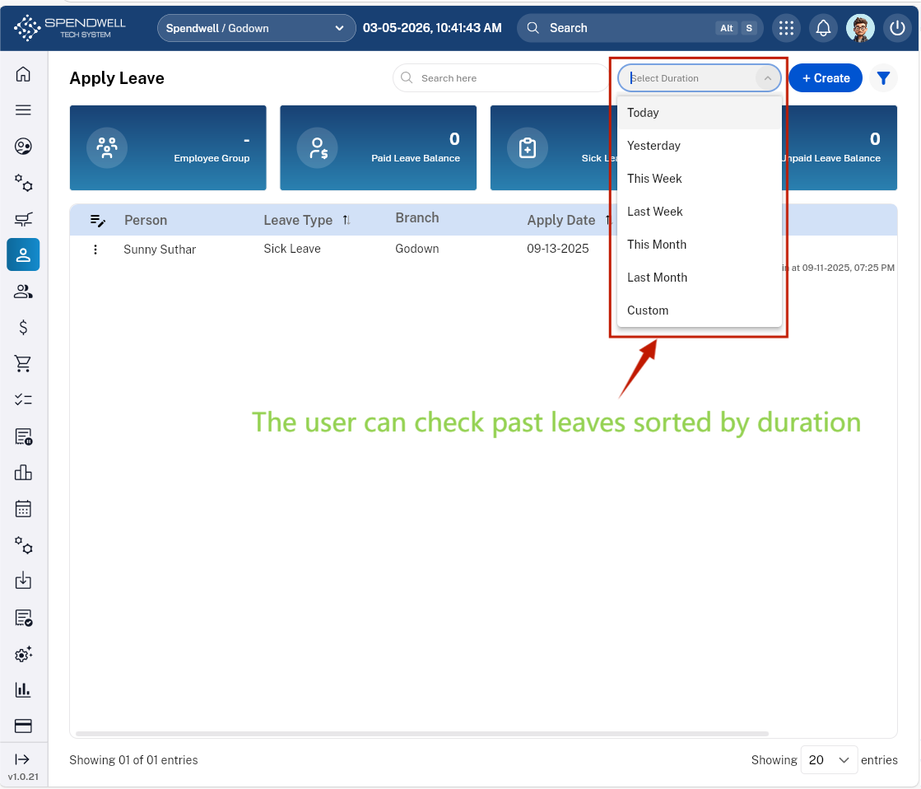Image resolution: width=921 pixels, height=789 pixels.
Task: Click the Apply Leave page title
Action: click(x=117, y=78)
